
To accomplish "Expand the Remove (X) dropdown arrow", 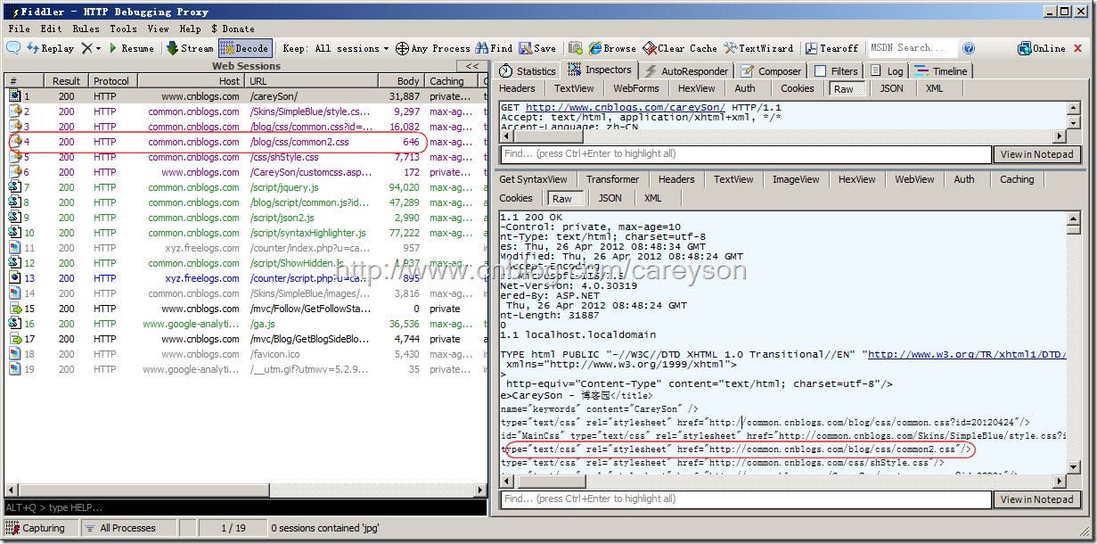I will coord(99,48).
